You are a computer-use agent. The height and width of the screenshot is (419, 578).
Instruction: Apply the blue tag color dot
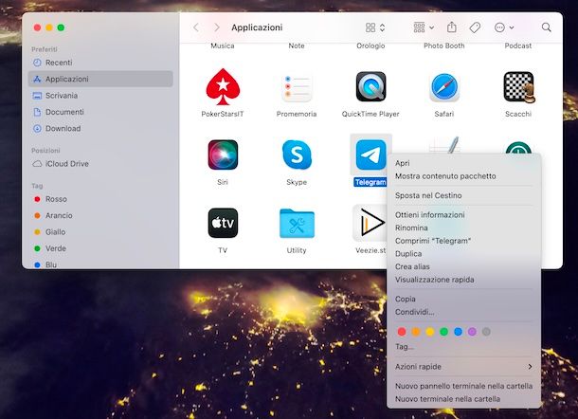click(x=458, y=332)
